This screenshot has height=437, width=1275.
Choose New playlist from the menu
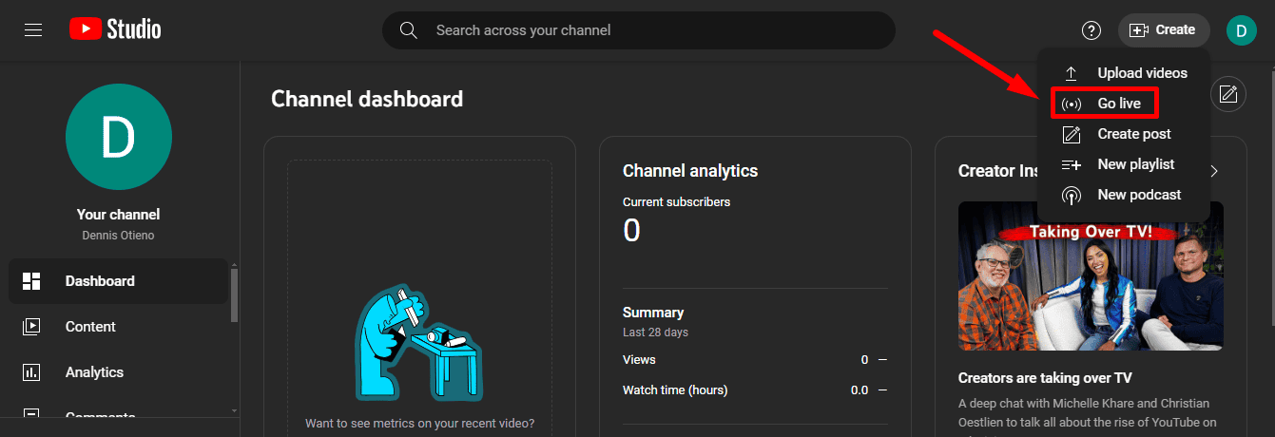[1135, 164]
